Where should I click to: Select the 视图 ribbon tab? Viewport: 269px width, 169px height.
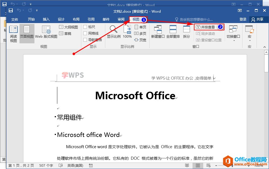(136, 19)
